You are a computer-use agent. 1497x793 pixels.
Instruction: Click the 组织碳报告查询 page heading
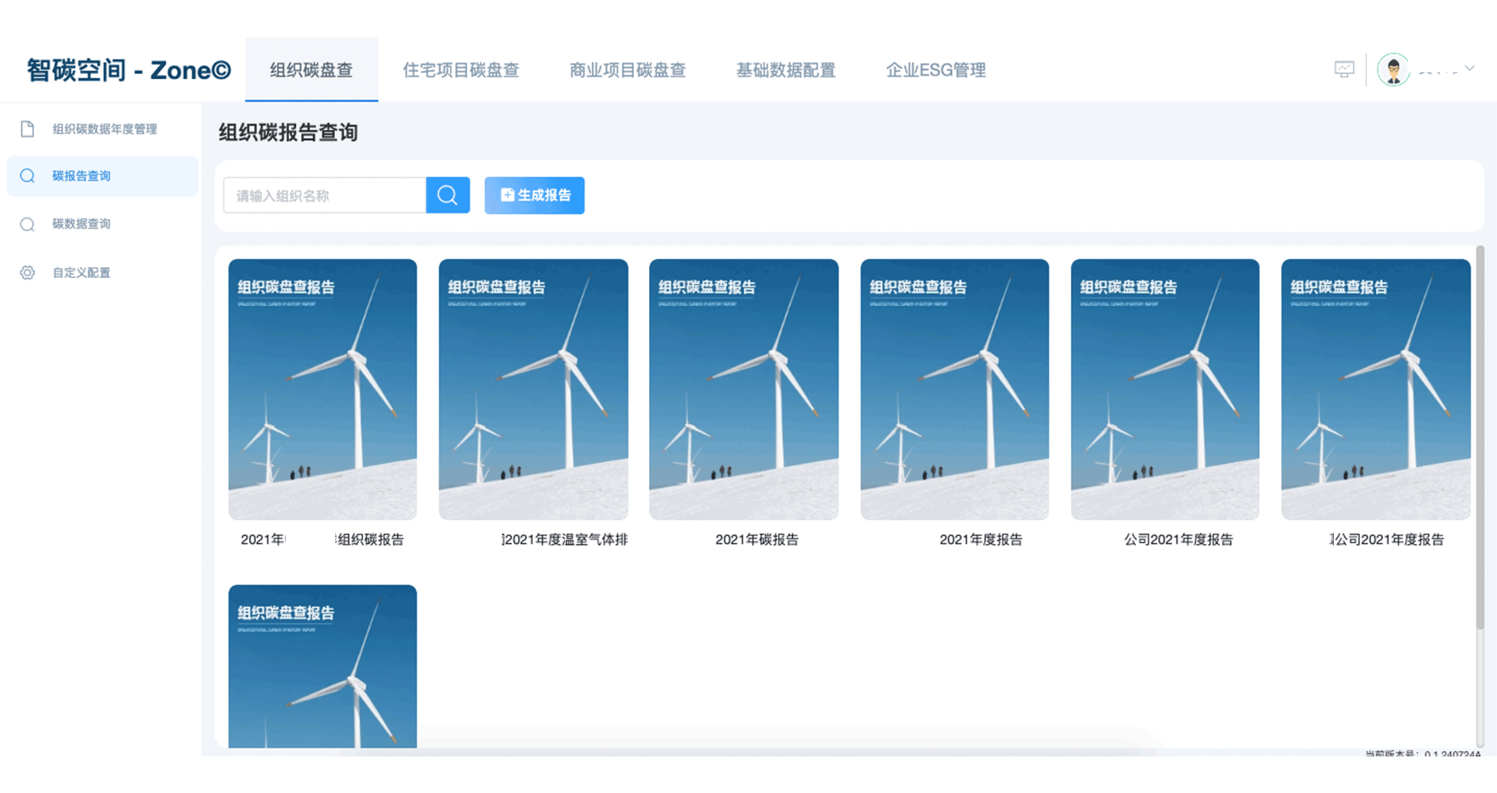[x=288, y=133]
